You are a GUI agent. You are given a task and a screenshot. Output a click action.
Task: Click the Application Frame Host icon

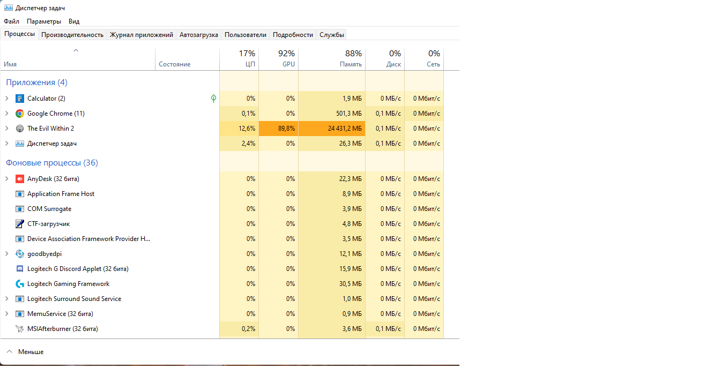(20, 194)
